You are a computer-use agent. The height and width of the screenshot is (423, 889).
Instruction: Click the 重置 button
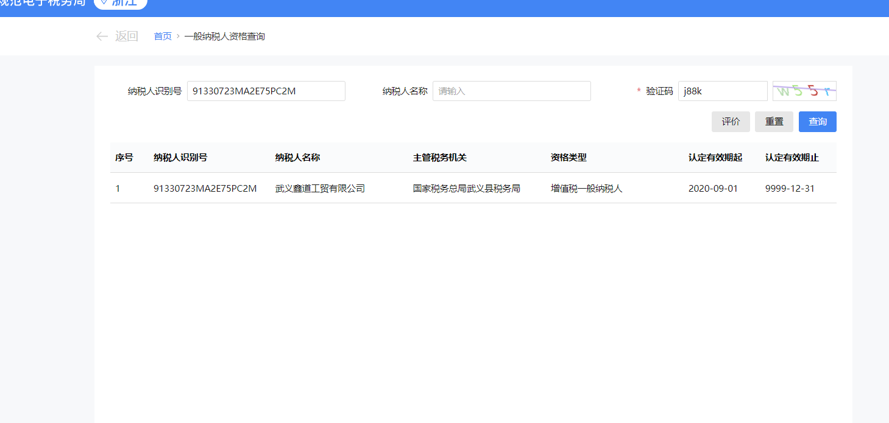tap(774, 122)
